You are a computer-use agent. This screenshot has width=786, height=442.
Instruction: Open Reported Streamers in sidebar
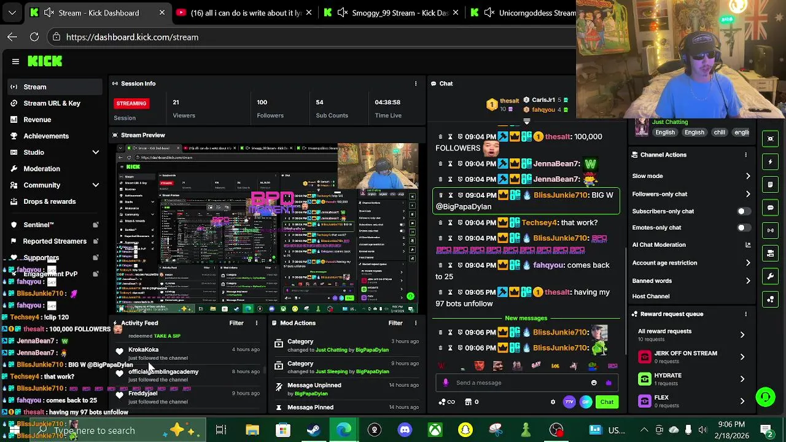coord(54,241)
